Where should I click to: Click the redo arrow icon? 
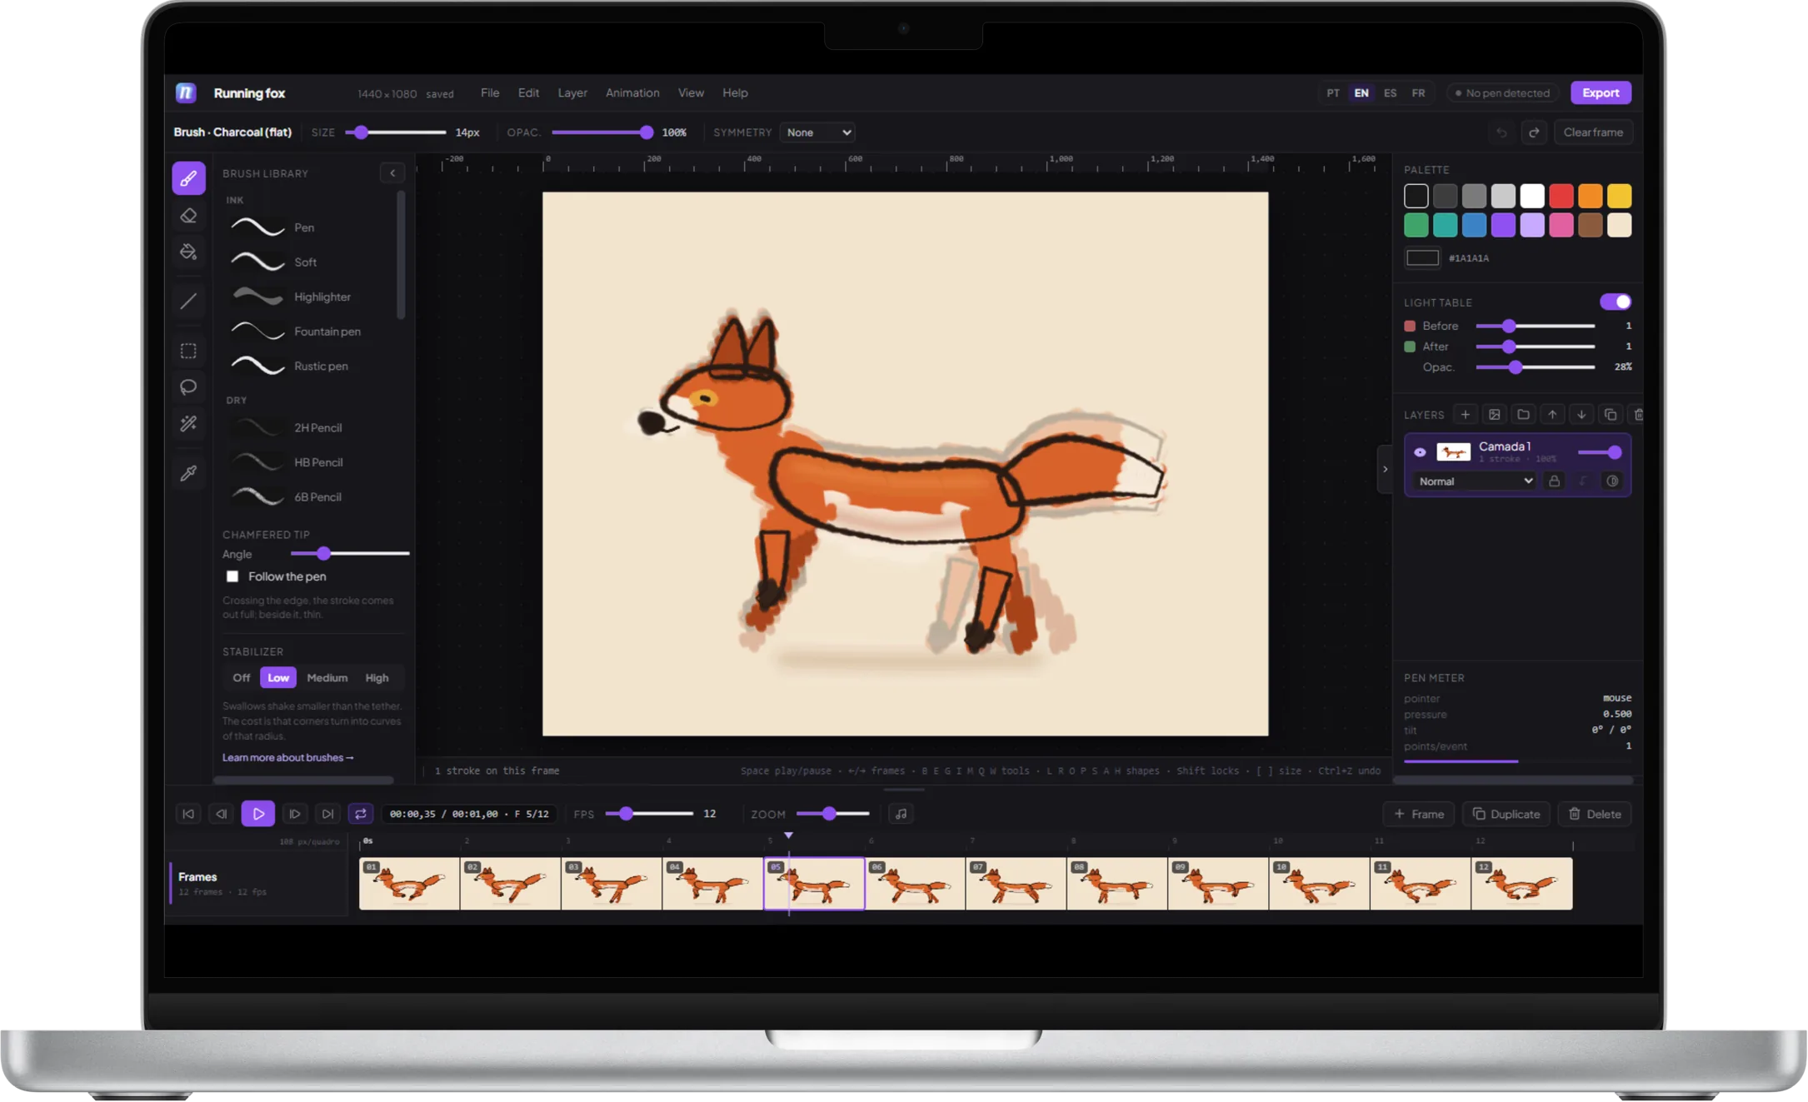pyautogui.click(x=1534, y=132)
